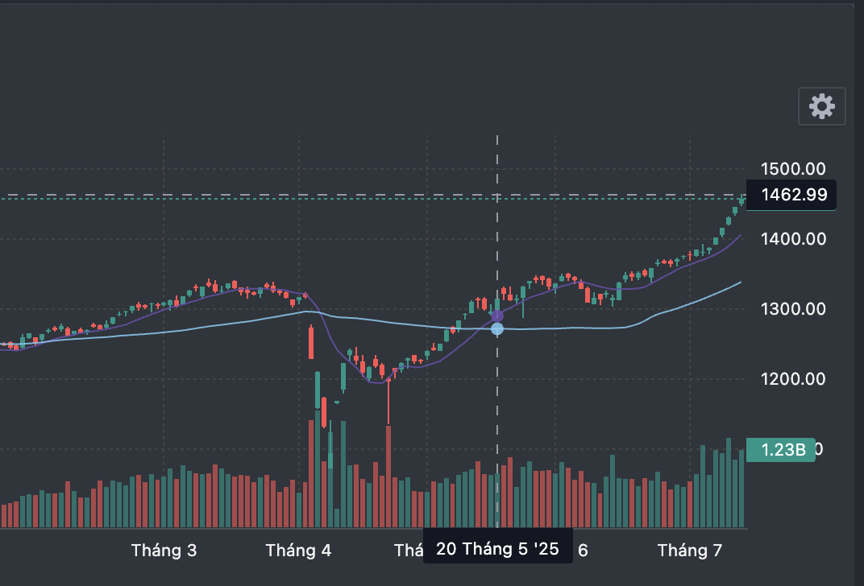Select the last green volume bar at far right
The image size is (864, 586).
pos(741,489)
